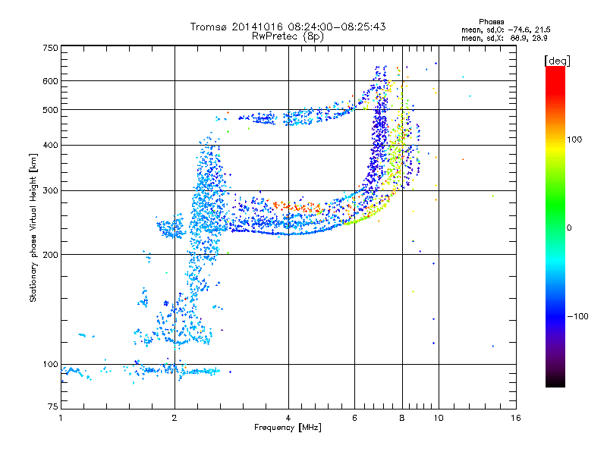Click the y-axis tick label '750'
607x455 pixels.
51,48
